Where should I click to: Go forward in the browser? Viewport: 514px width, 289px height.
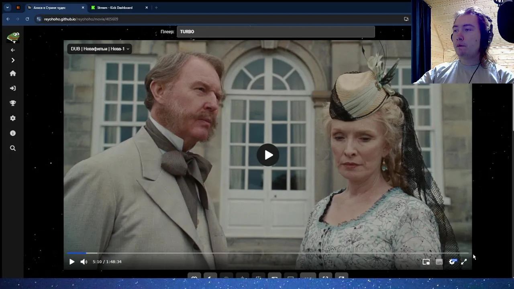pyautogui.click(x=18, y=19)
